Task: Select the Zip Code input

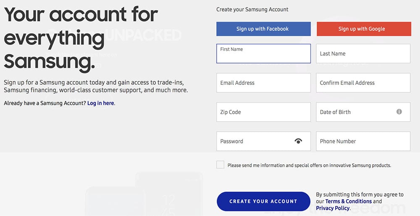Action: 264,112
